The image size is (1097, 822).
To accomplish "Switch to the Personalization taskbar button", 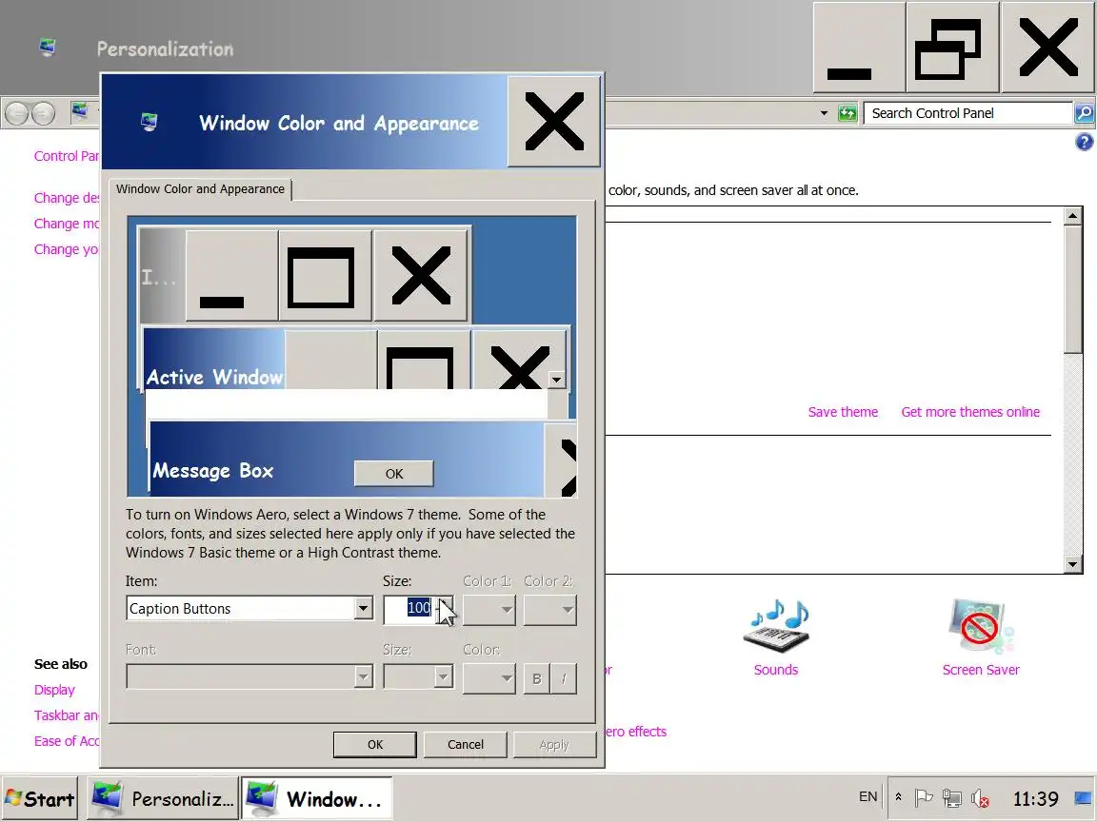I will pyautogui.click(x=162, y=798).
